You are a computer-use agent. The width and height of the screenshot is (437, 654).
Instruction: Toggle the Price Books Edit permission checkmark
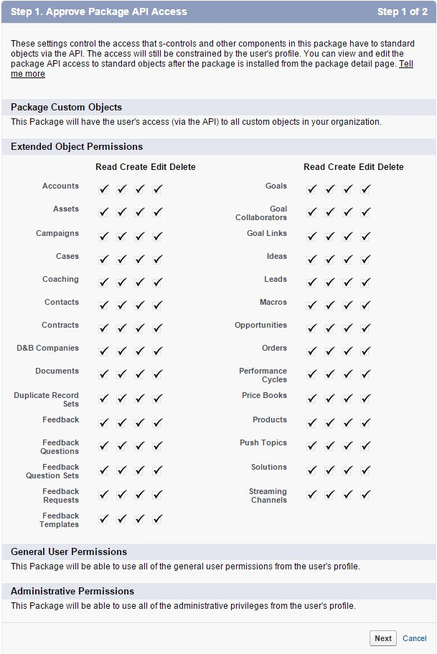(x=348, y=399)
